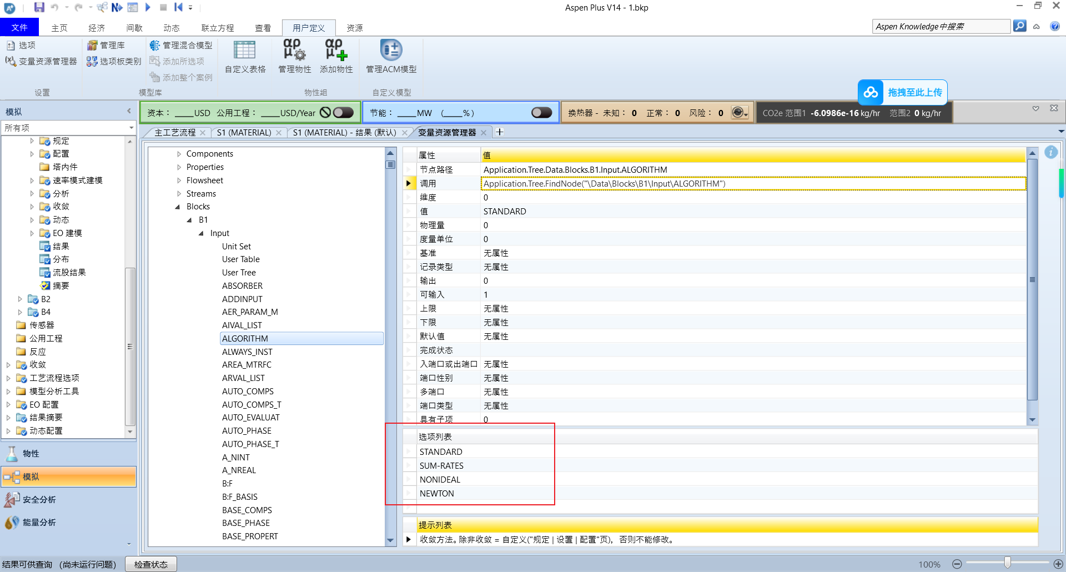Click the Add Properties (添加物性) icon
This screenshot has height=572, width=1066.
click(x=336, y=51)
